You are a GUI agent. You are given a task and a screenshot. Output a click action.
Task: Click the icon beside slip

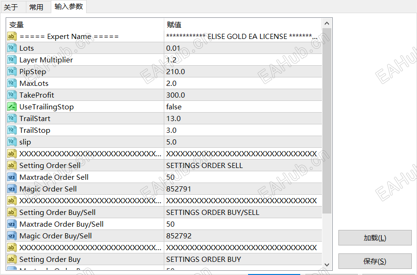(x=12, y=142)
